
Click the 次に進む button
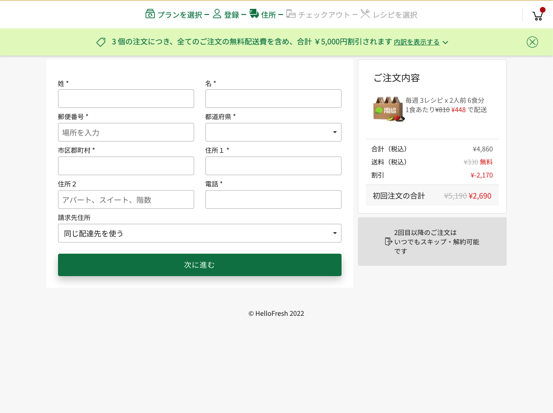[x=200, y=265]
